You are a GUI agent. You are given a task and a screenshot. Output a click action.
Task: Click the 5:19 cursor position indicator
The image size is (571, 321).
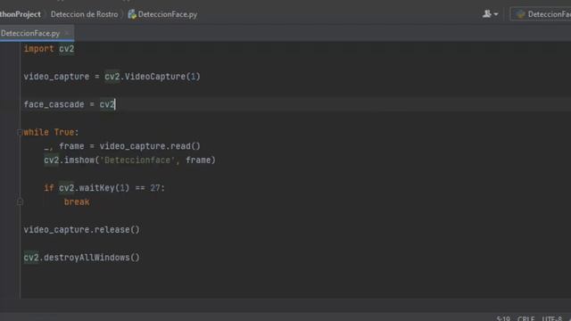[503, 318]
